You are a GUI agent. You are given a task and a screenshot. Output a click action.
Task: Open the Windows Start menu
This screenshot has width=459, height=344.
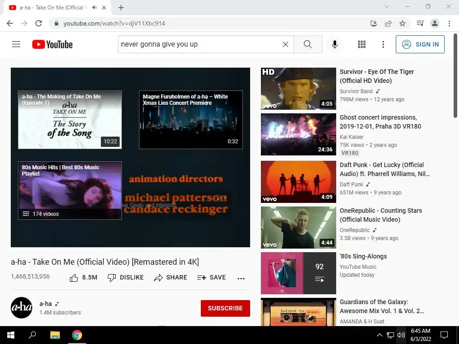pos(11,335)
